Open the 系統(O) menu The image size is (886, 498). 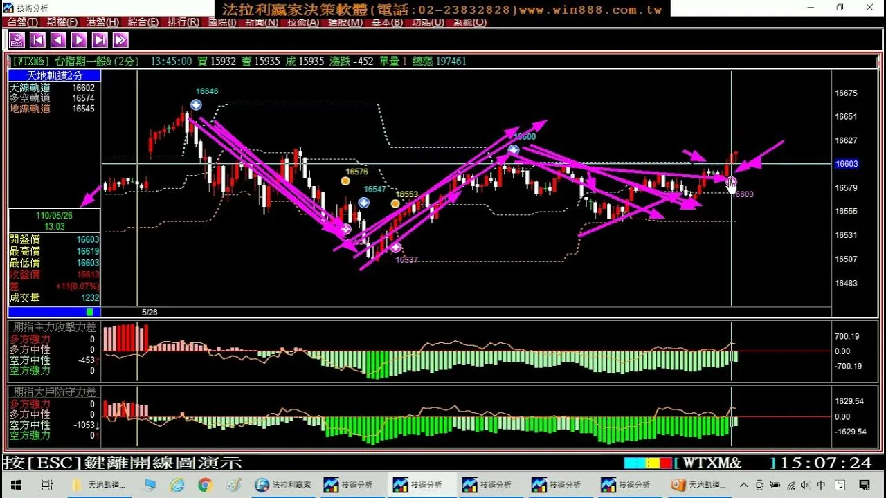coord(469,22)
